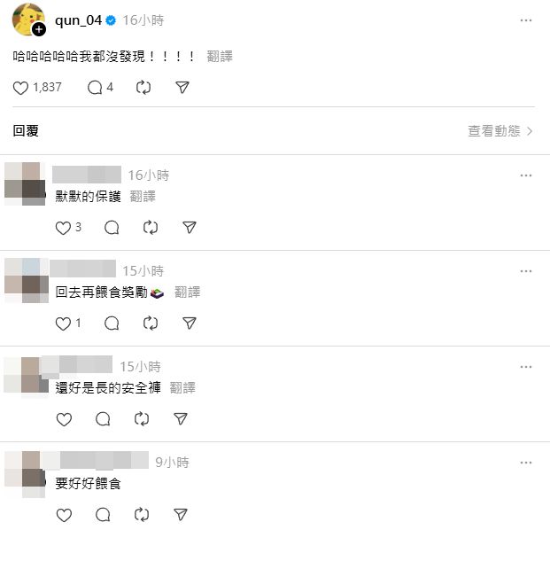Repost the 要好好餵食 reply

tap(142, 515)
